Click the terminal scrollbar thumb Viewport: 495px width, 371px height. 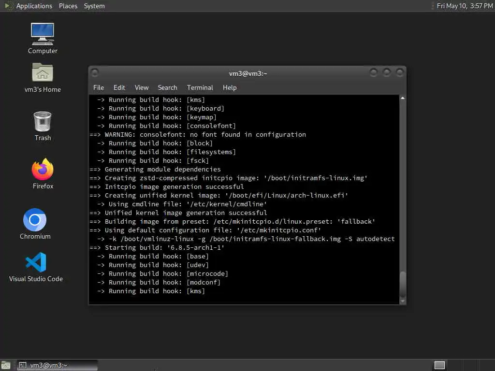click(403, 284)
